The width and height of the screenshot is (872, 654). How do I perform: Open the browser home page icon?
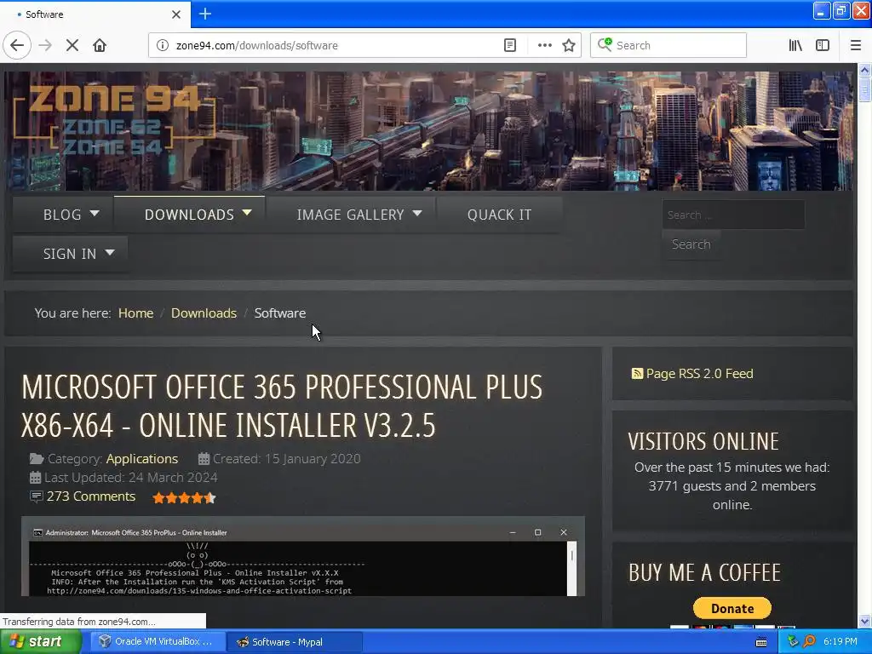click(100, 45)
